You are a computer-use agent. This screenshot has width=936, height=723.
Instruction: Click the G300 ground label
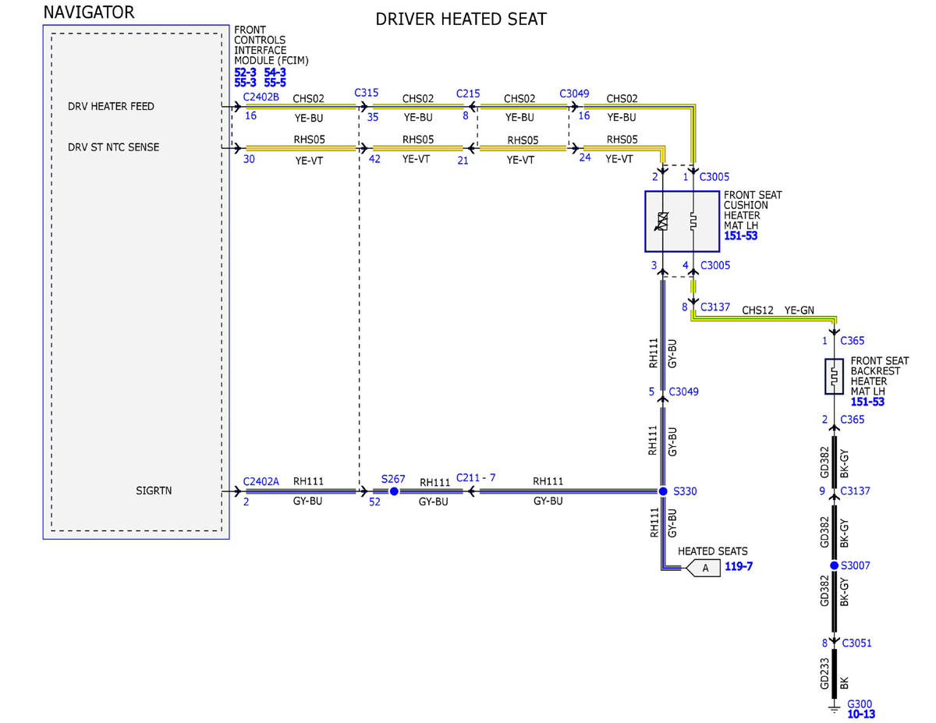tap(859, 704)
